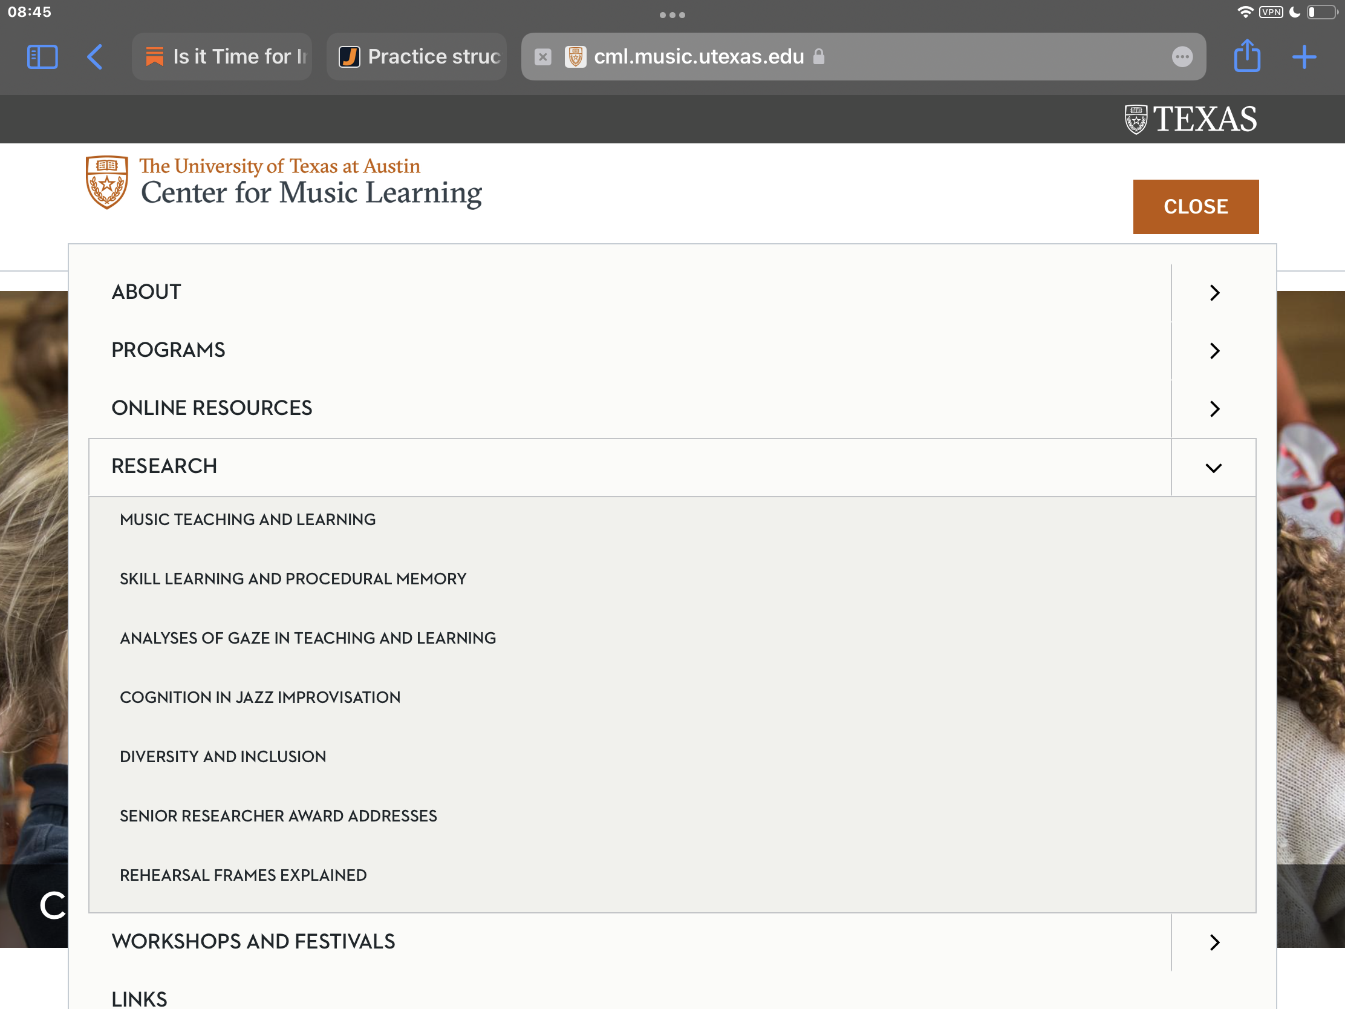1345x1009 pixels.
Task: Tap the Wi-Fi status icon
Action: coord(1245,11)
